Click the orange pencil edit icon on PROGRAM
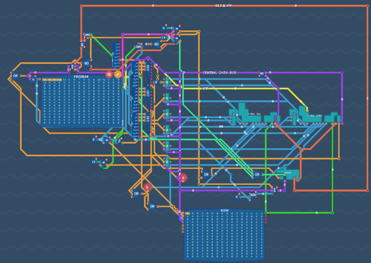Image resolution: width=371 pixels, height=263 pixels. point(117,74)
